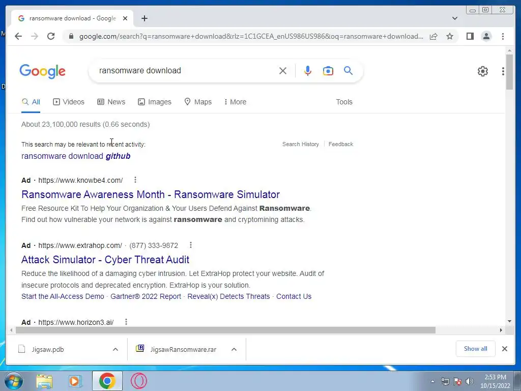Bookmark this page with the star icon
The image size is (521, 391).
click(x=450, y=36)
